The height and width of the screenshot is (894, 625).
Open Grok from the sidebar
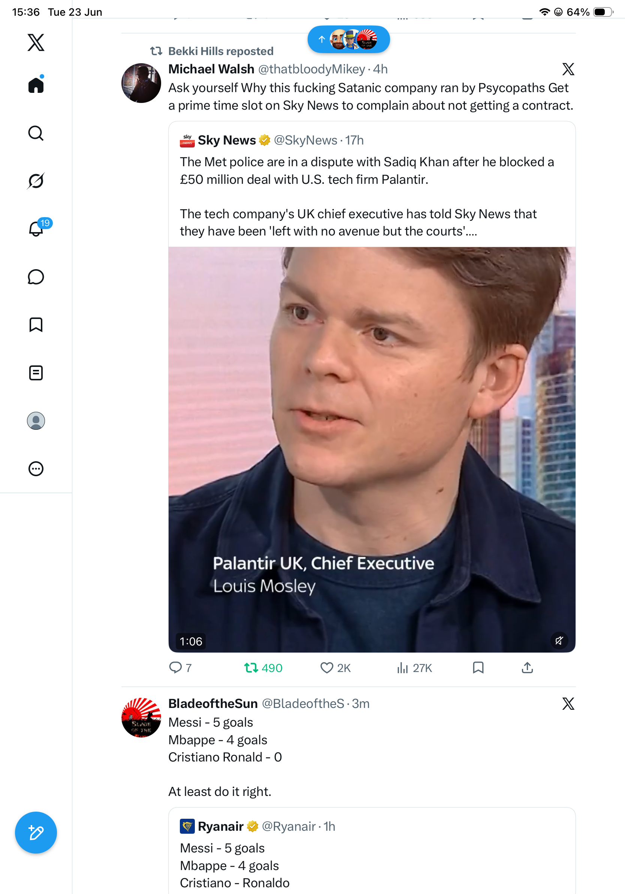pos(36,181)
